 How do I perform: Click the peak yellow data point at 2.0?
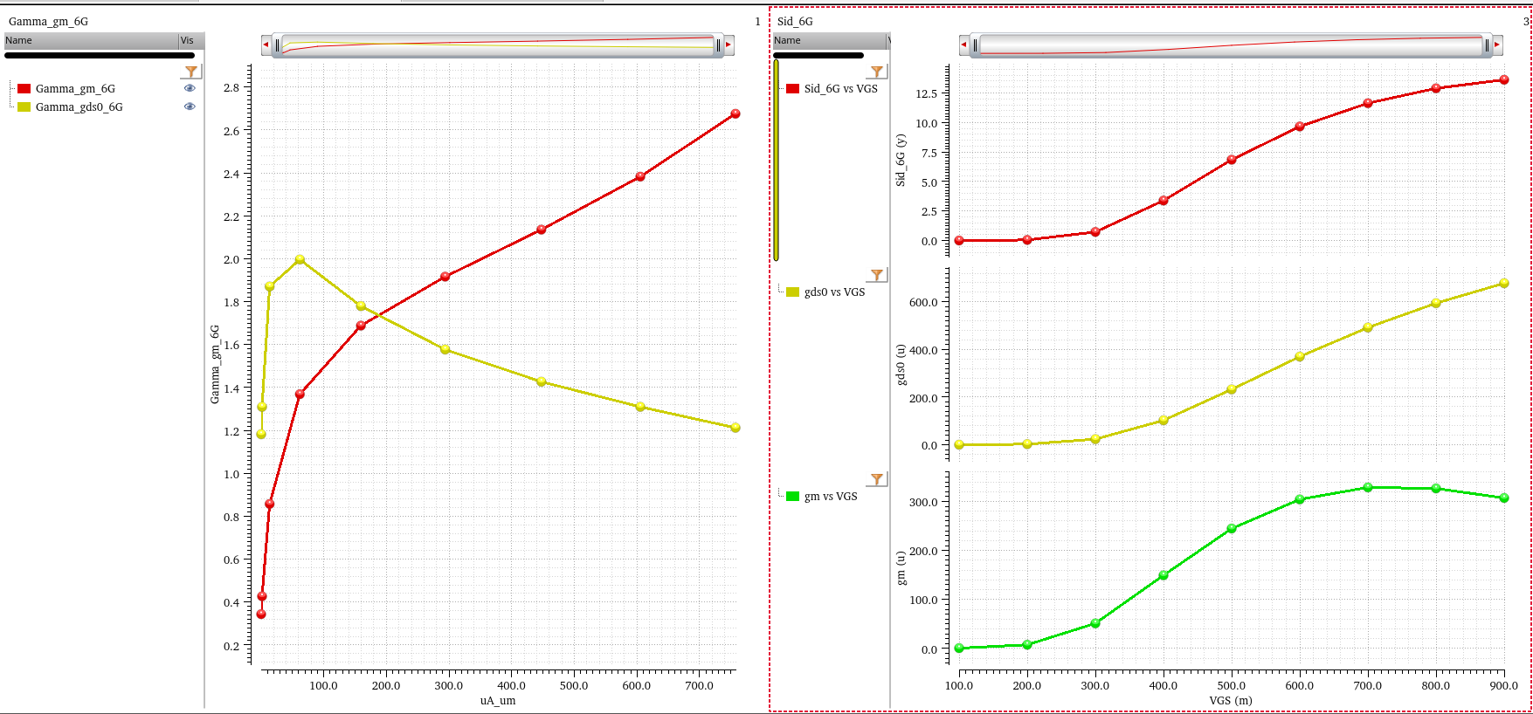point(300,259)
